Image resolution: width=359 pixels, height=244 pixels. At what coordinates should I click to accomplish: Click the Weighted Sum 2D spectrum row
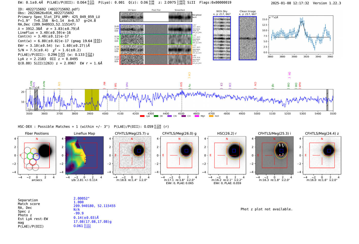[x=156, y=17]
